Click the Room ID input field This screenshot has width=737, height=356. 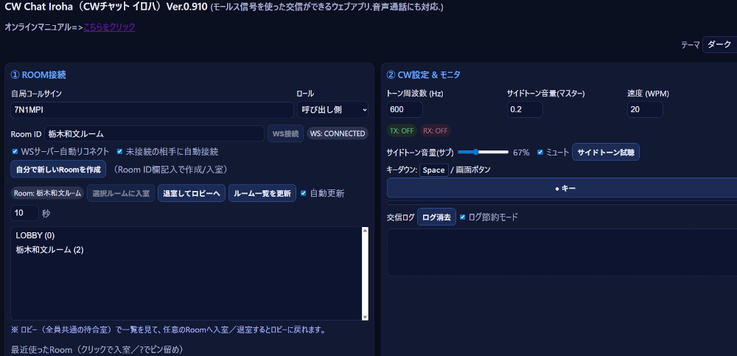pyautogui.click(x=153, y=133)
